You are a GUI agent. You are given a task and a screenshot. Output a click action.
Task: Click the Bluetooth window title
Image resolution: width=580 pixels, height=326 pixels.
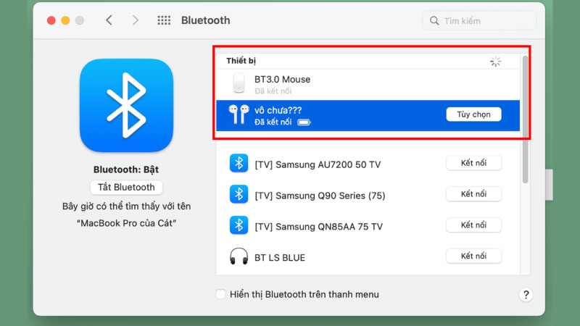click(x=206, y=20)
